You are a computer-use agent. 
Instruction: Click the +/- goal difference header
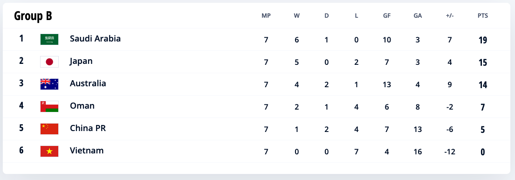pos(450,16)
